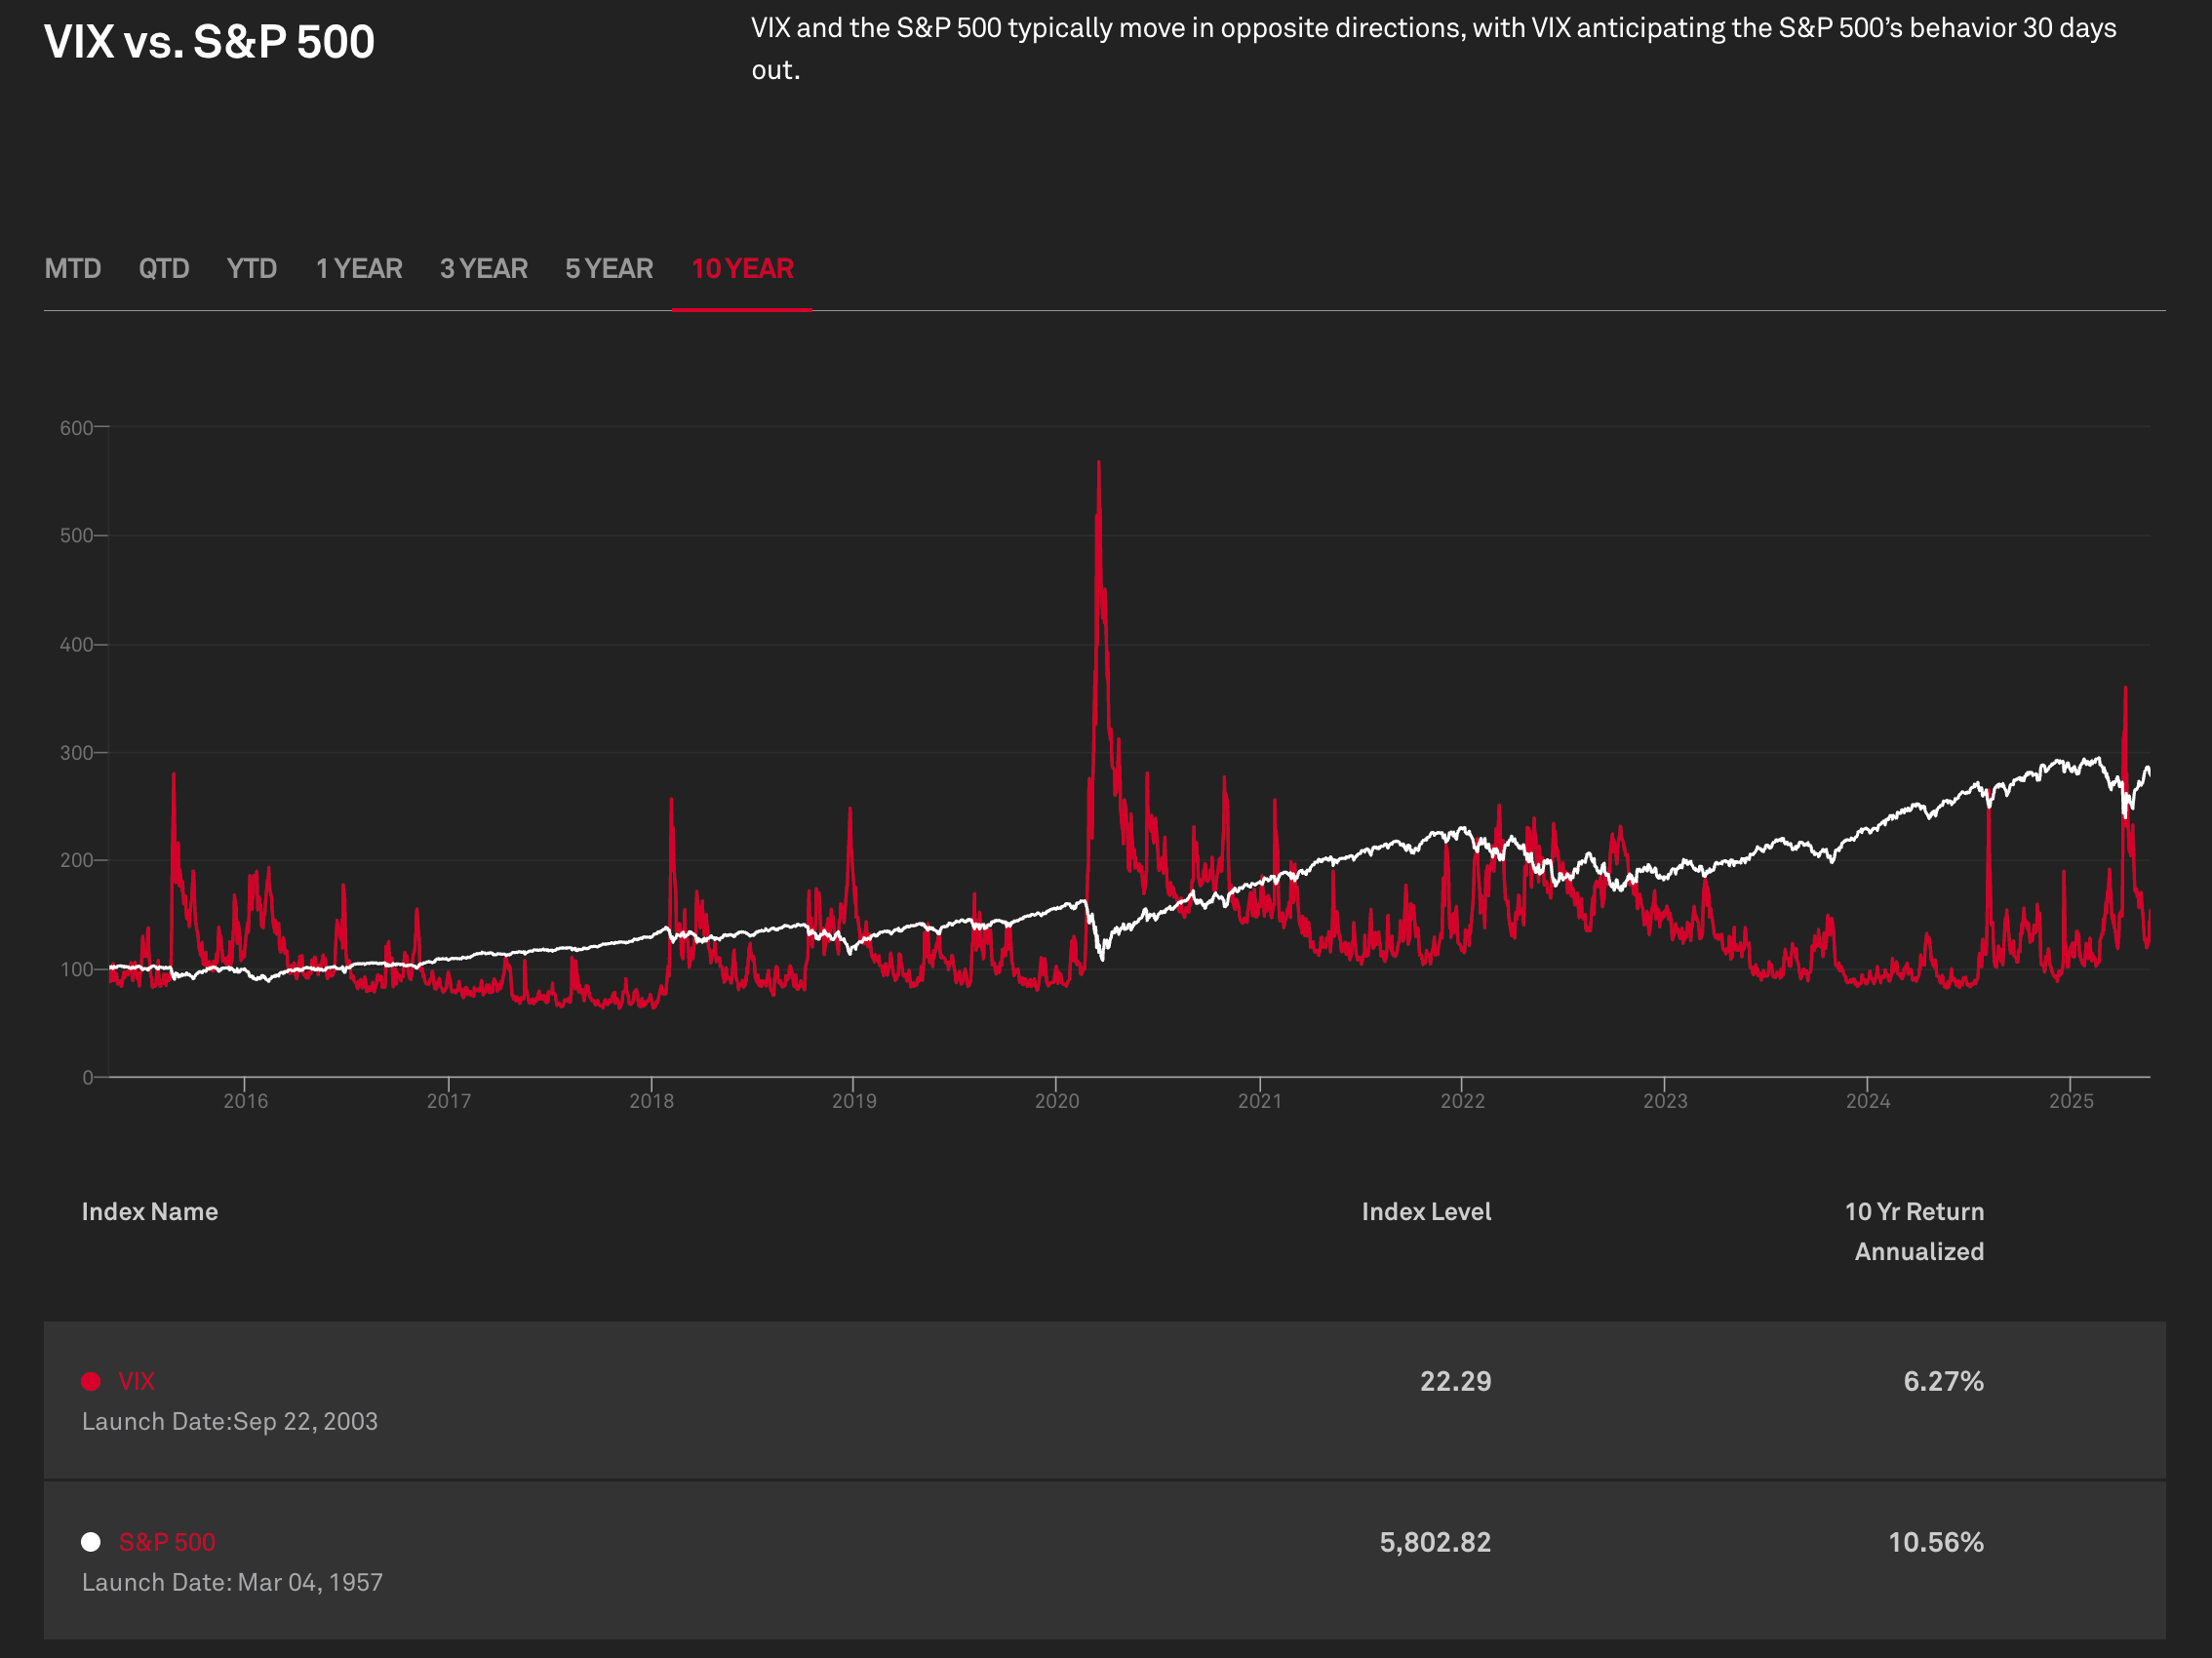Viewport: 2212px width, 1658px height.
Task: Open the VIX index link
Action: coord(136,1381)
